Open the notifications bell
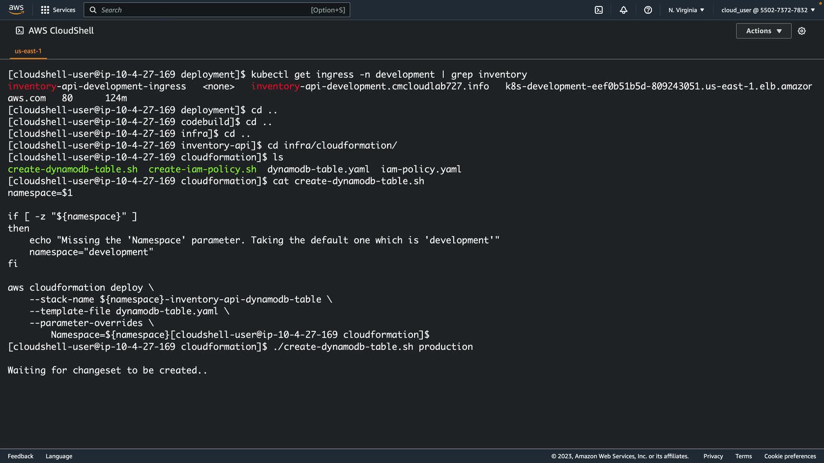 click(624, 10)
